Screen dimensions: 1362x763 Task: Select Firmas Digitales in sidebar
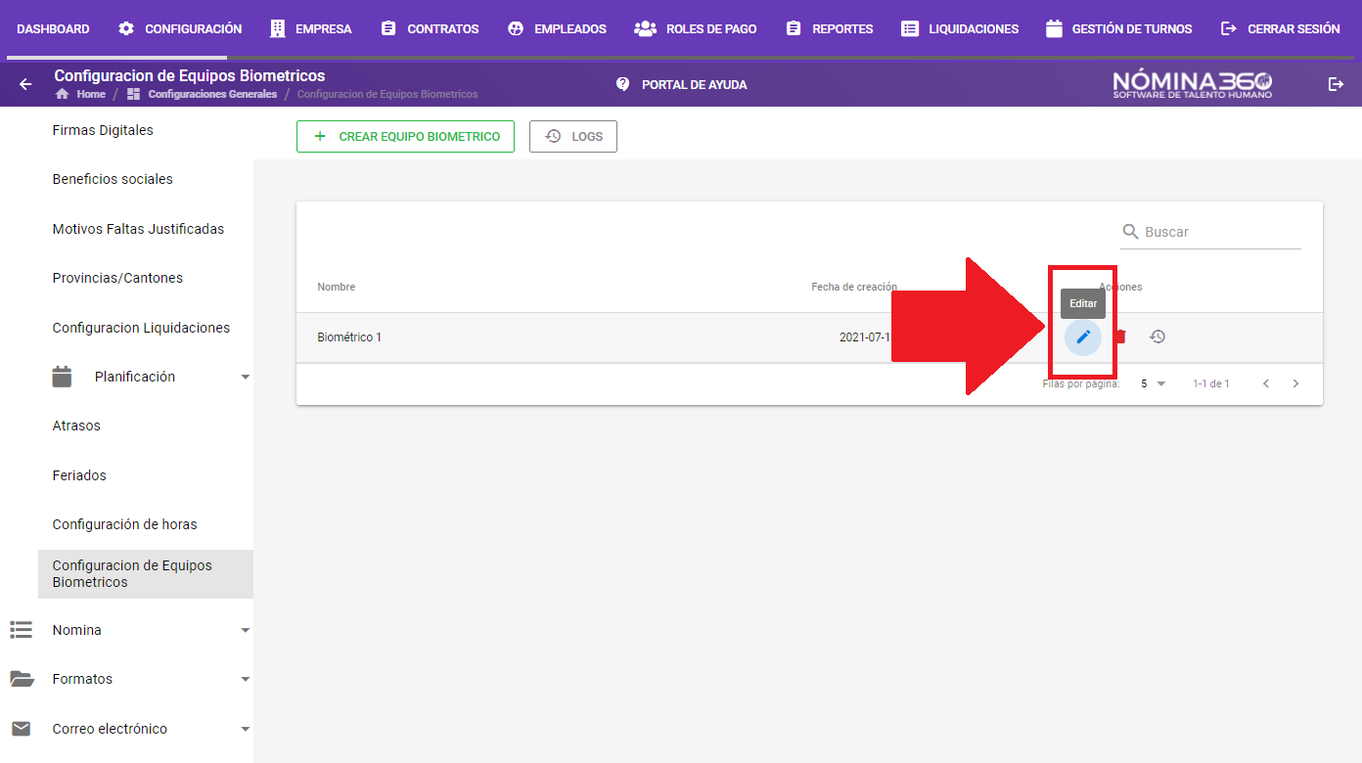pos(103,130)
